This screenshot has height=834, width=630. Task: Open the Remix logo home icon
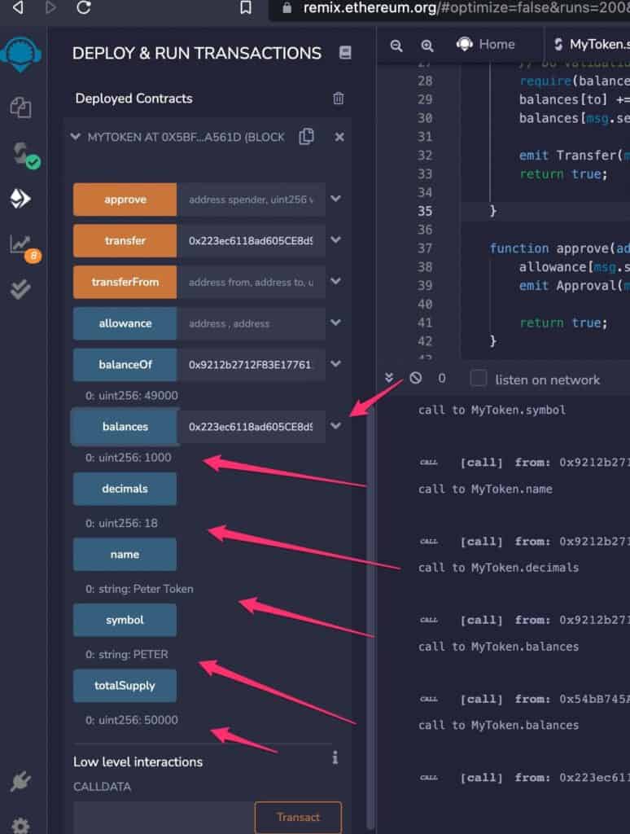21,55
